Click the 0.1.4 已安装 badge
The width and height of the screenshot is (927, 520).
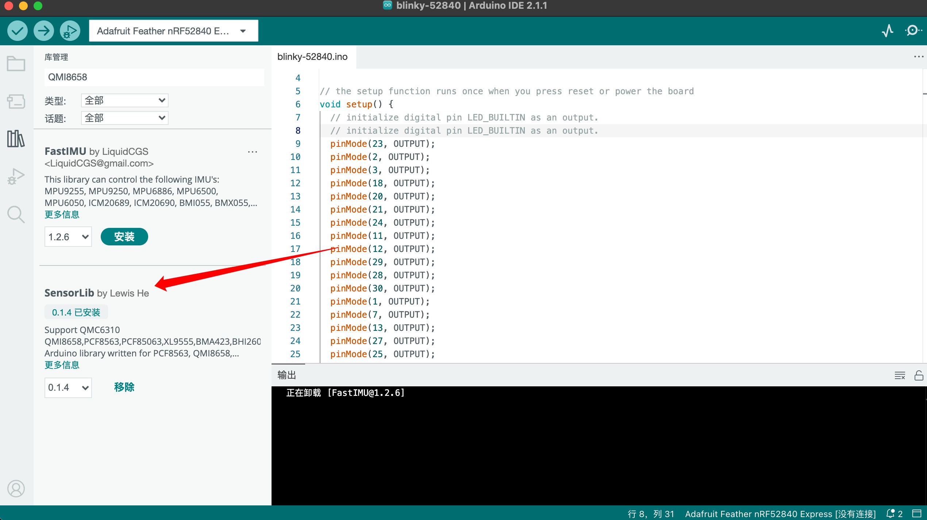click(76, 313)
